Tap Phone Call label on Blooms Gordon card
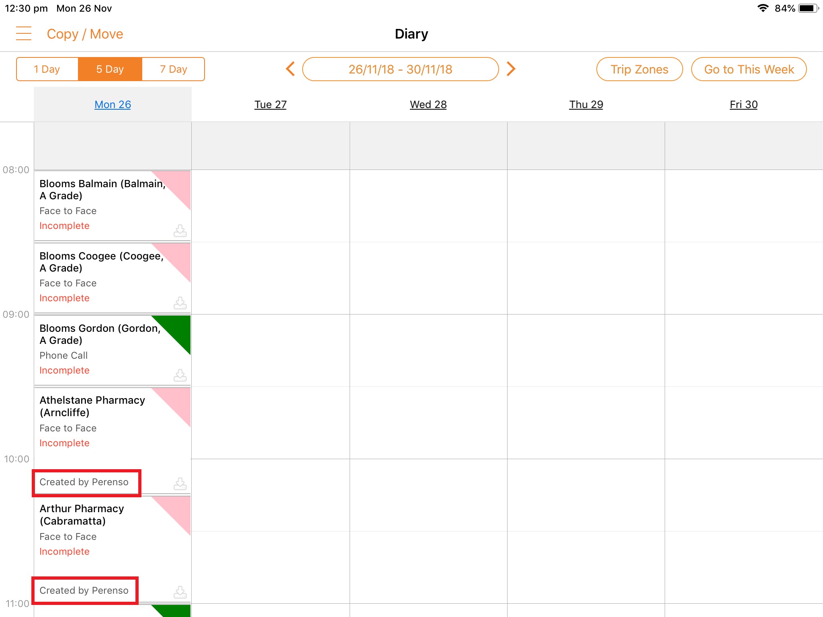 coord(63,355)
